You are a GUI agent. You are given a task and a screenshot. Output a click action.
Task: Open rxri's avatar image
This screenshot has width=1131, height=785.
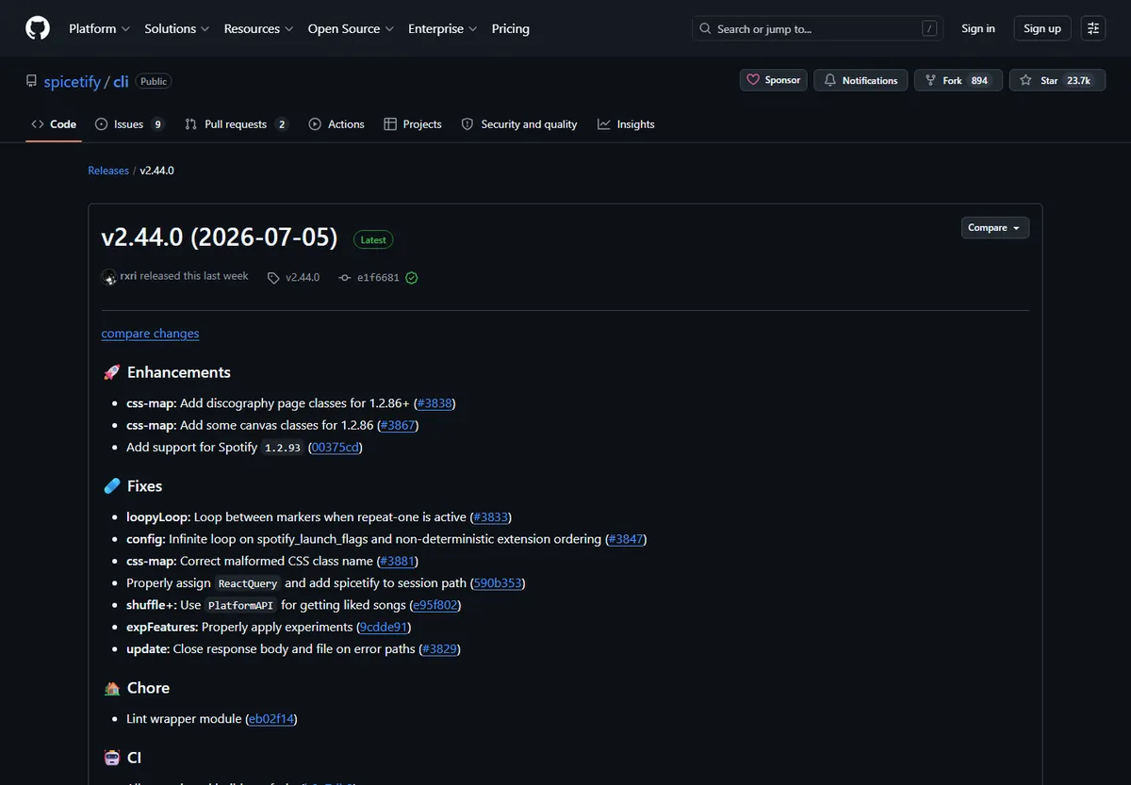(109, 277)
